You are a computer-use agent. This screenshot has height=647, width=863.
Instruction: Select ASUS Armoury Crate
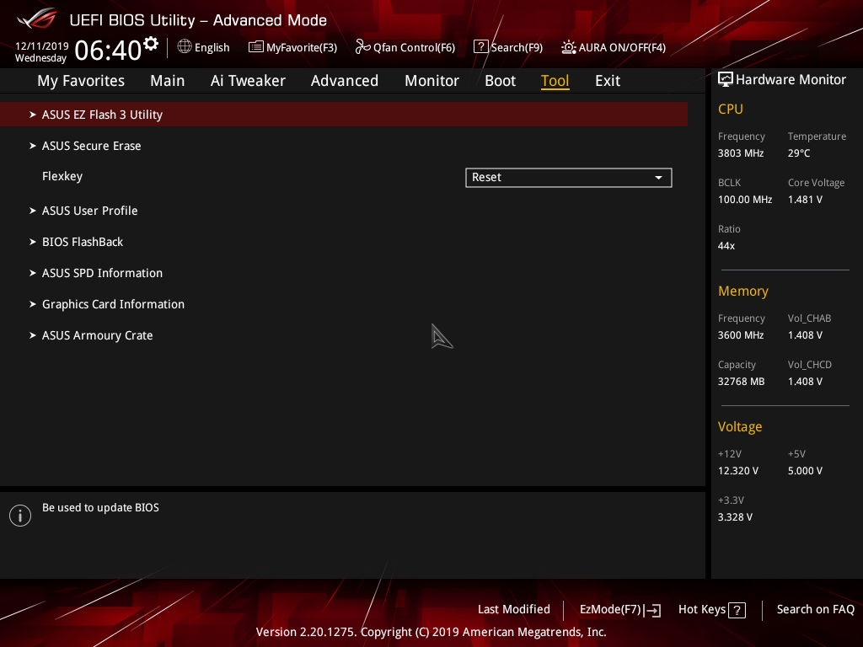(x=97, y=334)
